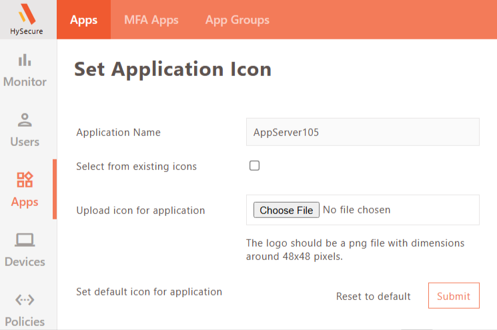Click the Apps label in sidebar

25,202
